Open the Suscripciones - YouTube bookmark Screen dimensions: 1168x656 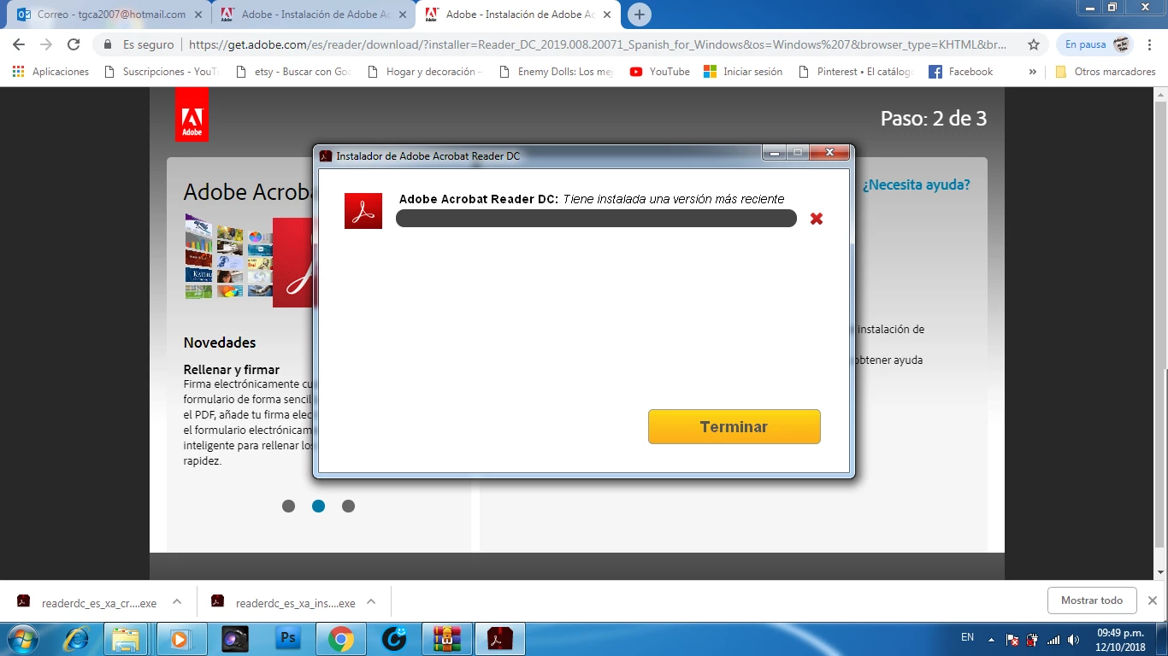(162, 72)
